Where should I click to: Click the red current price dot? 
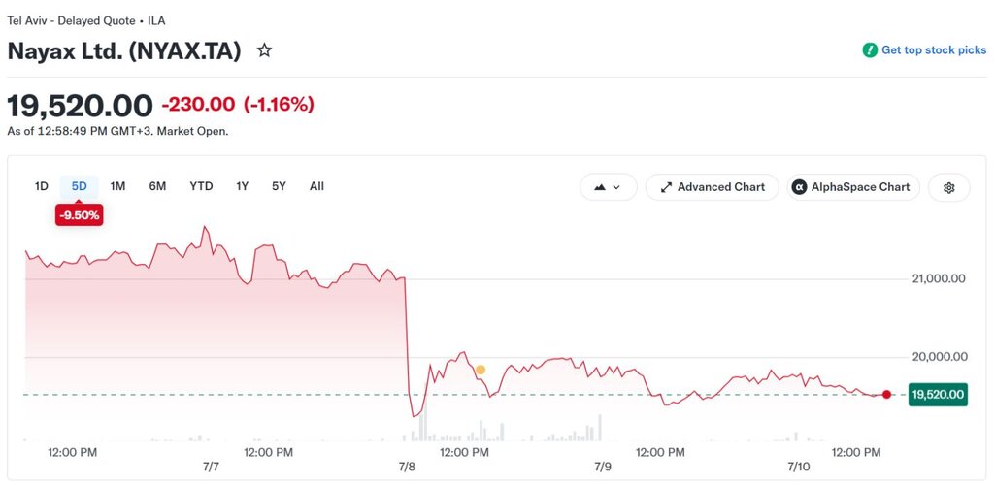(886, 395)
